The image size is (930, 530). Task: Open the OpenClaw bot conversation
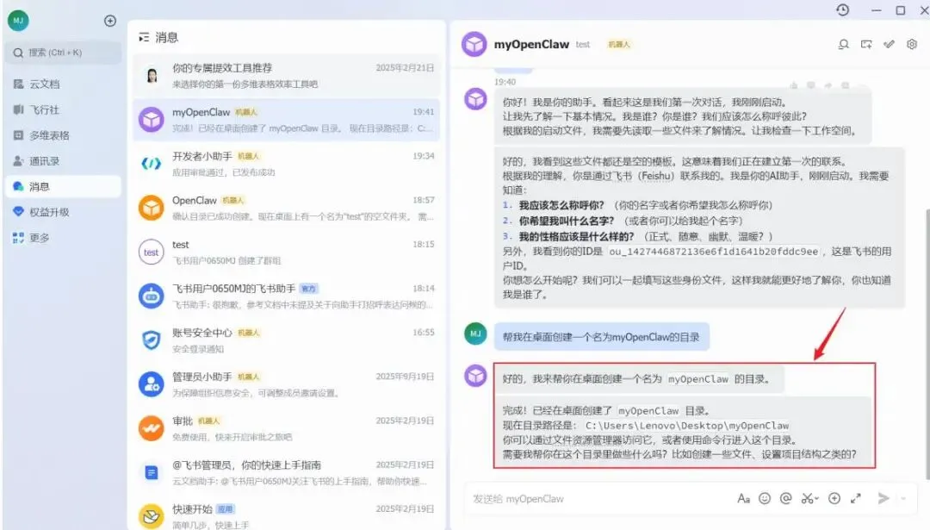287,209
